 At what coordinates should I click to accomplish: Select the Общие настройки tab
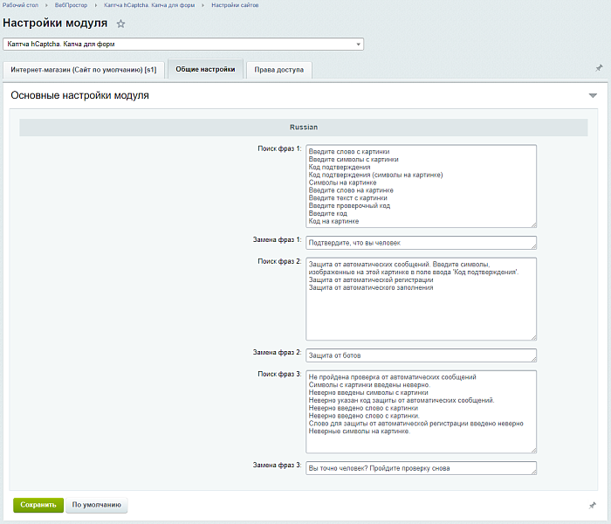(x=205, y=69)
